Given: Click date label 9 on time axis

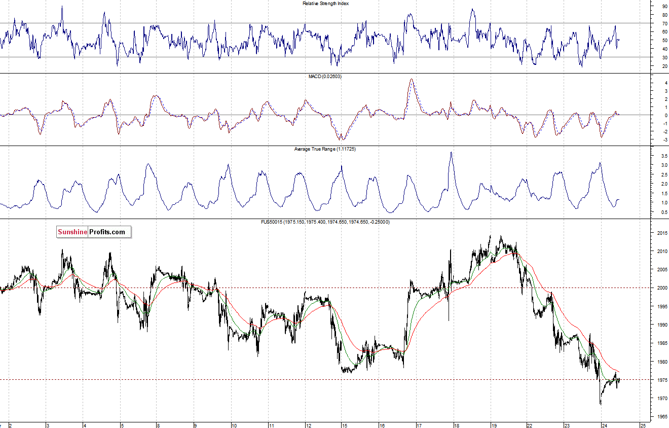Looking at the screenshot, I should [195, 425].
